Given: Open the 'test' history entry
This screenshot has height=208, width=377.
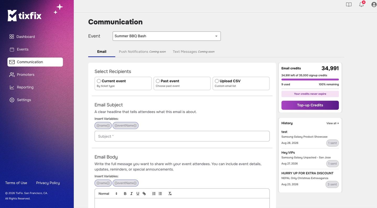Looking at the screenshot, I should [310, 138].
